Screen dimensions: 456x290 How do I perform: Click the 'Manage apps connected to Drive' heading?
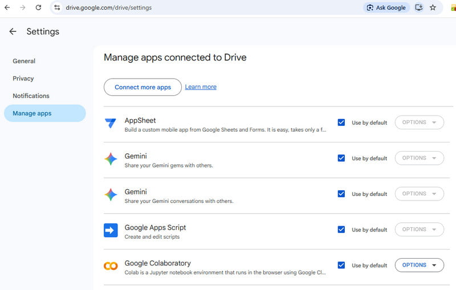pos(175,57)
